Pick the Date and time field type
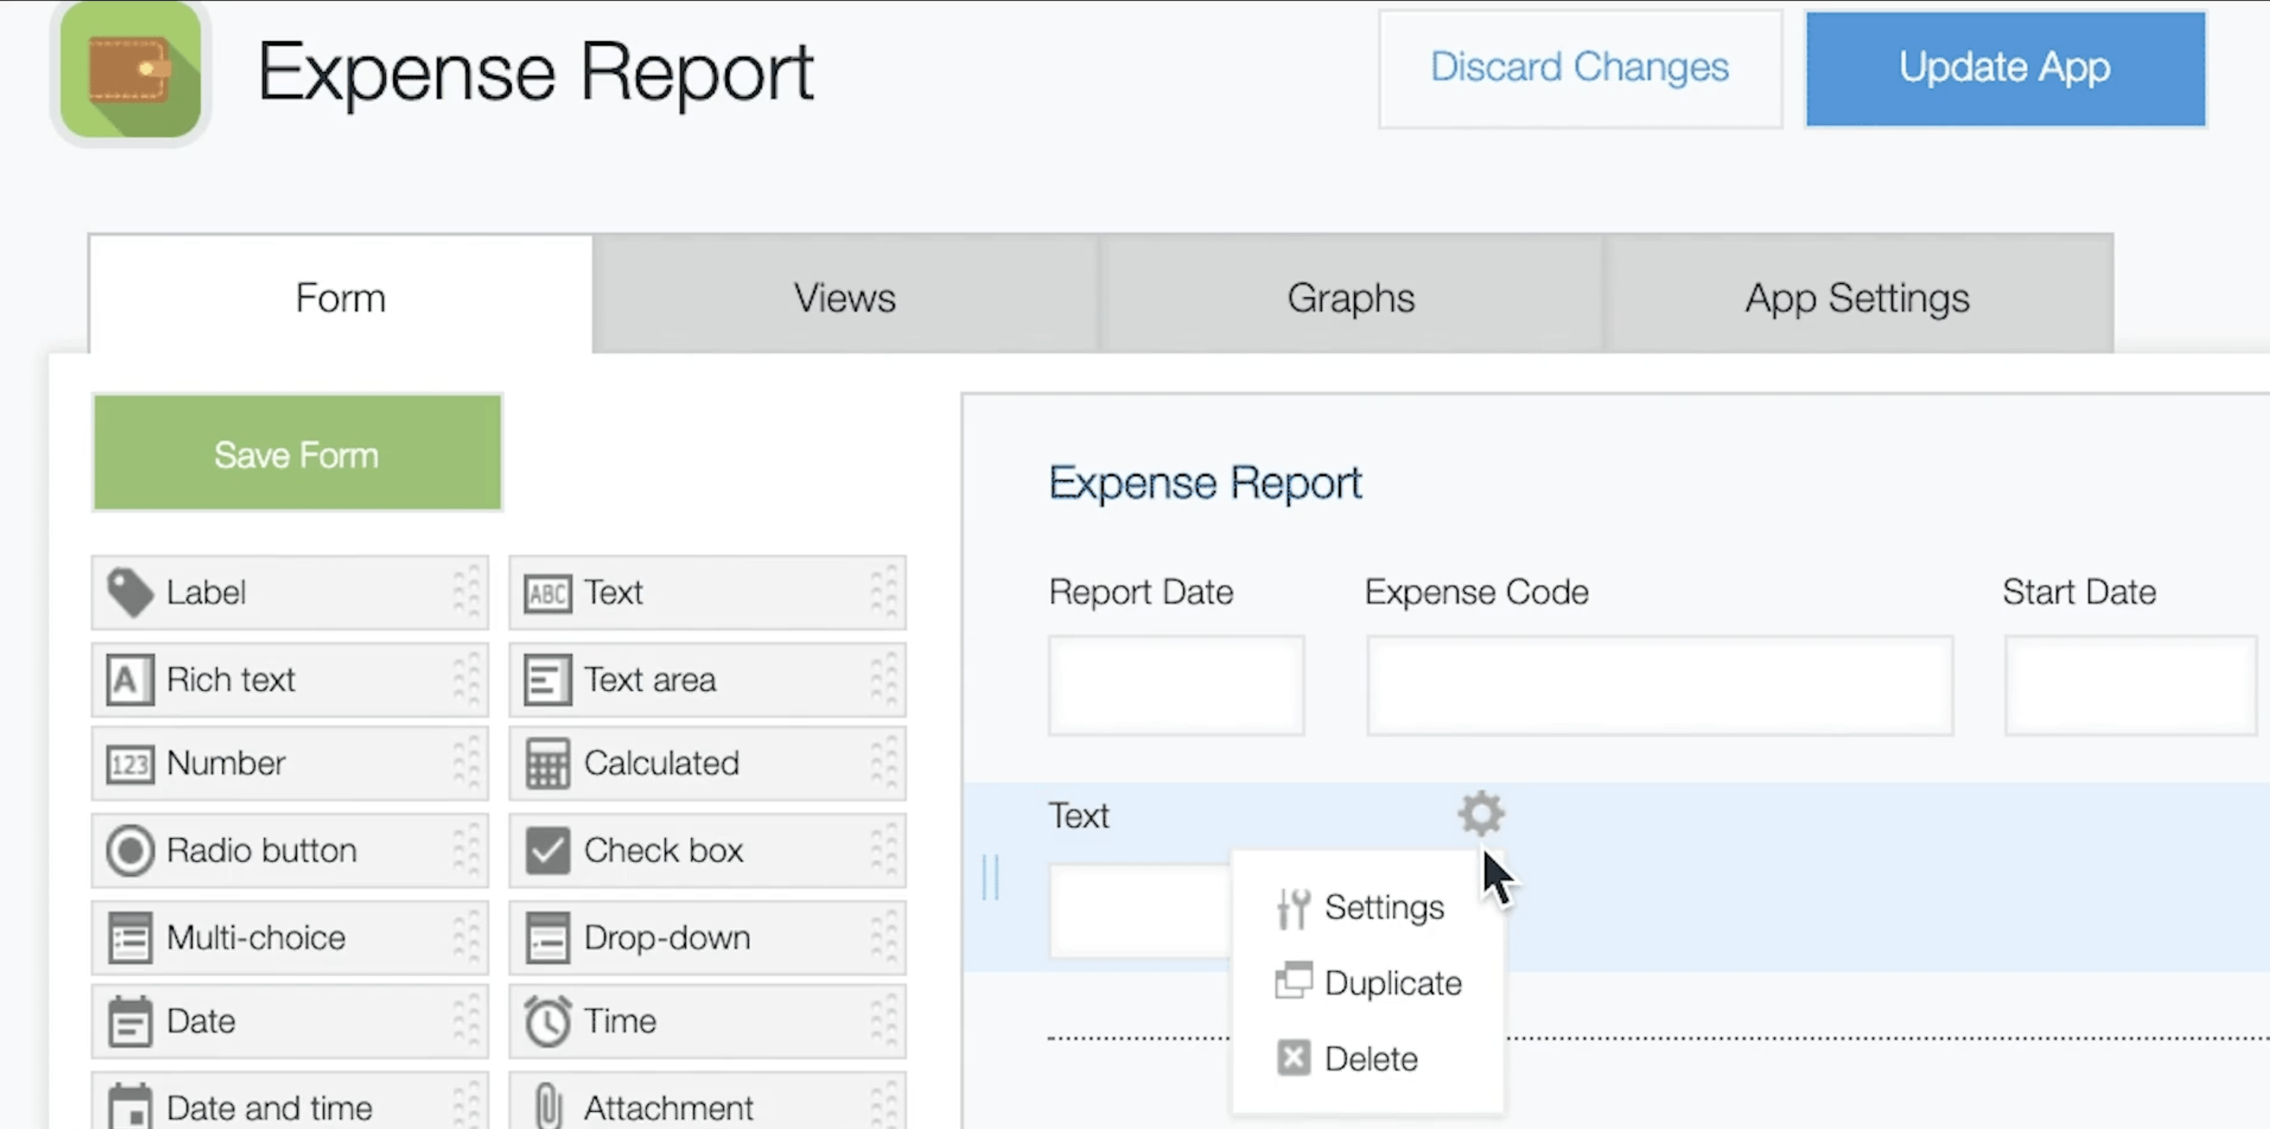Viewport: 2270px width, 1129px height. [130, 1108]
